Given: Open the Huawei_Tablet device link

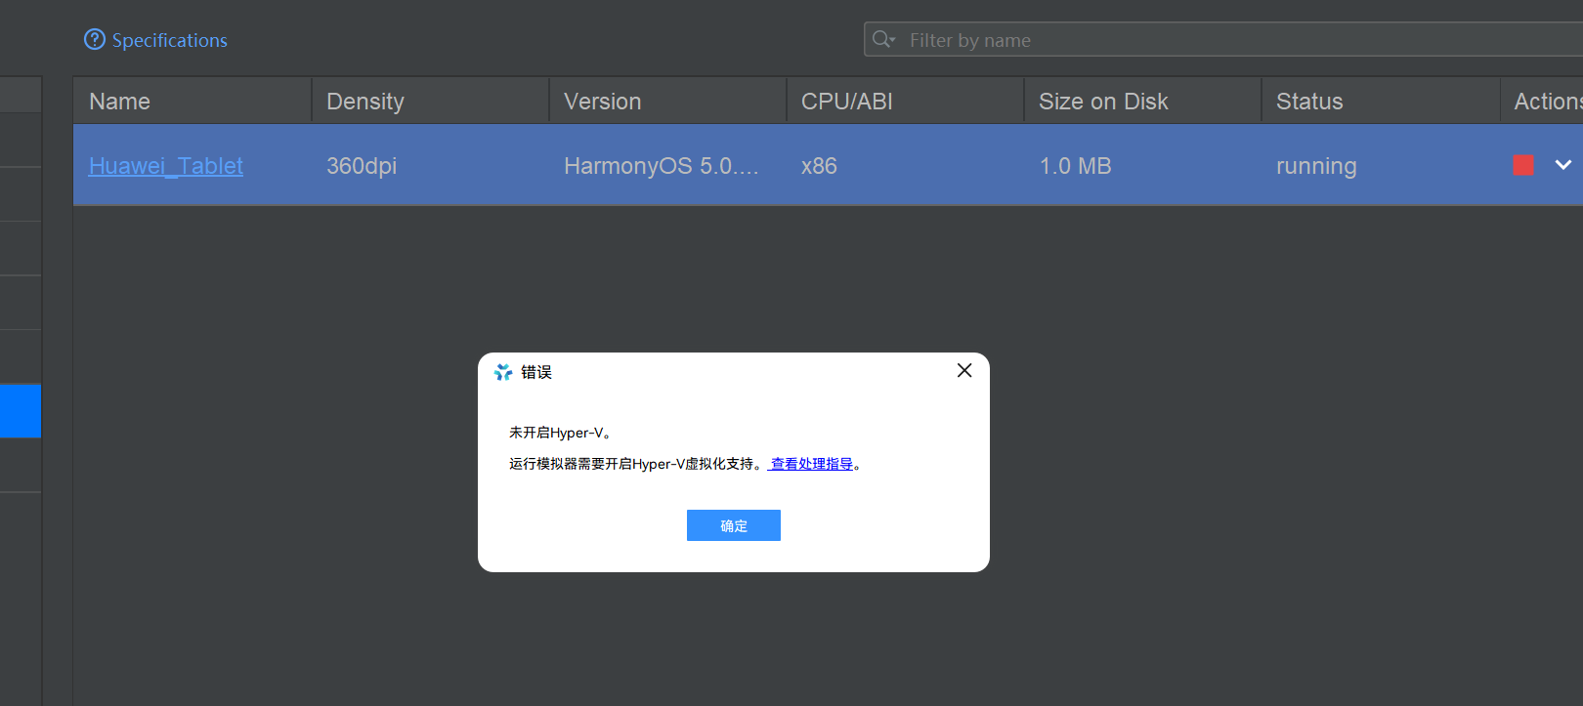Looking at the screenshot, I should click(166, 166).
